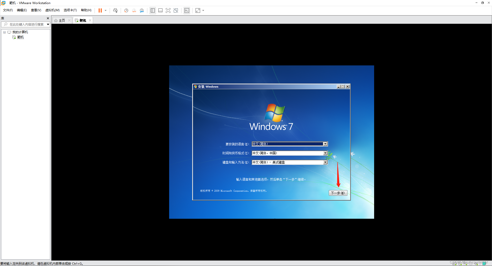This screenshot has width=492, height=266.
Task: Click the sound card status icon
Action: point(476,263)
